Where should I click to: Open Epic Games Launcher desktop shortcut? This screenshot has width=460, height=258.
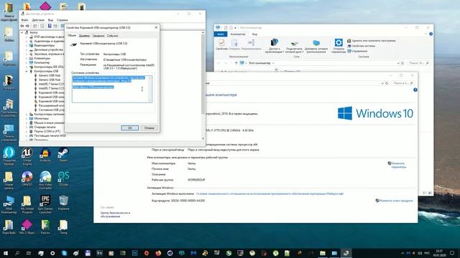pyautogui.click(x=45, y=204)
